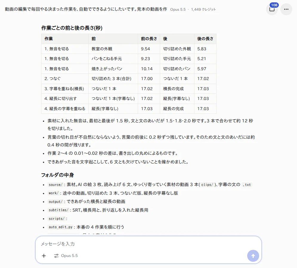Click the メッセージを入力 message field
Viewport: 297px width, 268px height.
point(148,244)
